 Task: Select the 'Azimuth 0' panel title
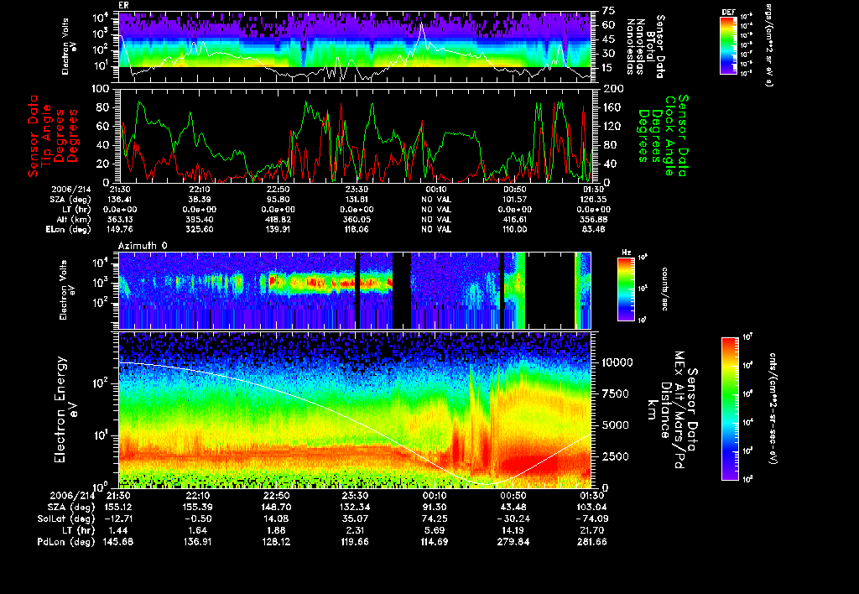click(x=143, y=246)
